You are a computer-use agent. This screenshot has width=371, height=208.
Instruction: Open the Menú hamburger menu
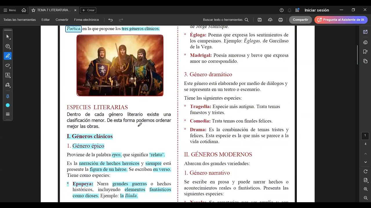pyautogui.click(x=10, y=10)
